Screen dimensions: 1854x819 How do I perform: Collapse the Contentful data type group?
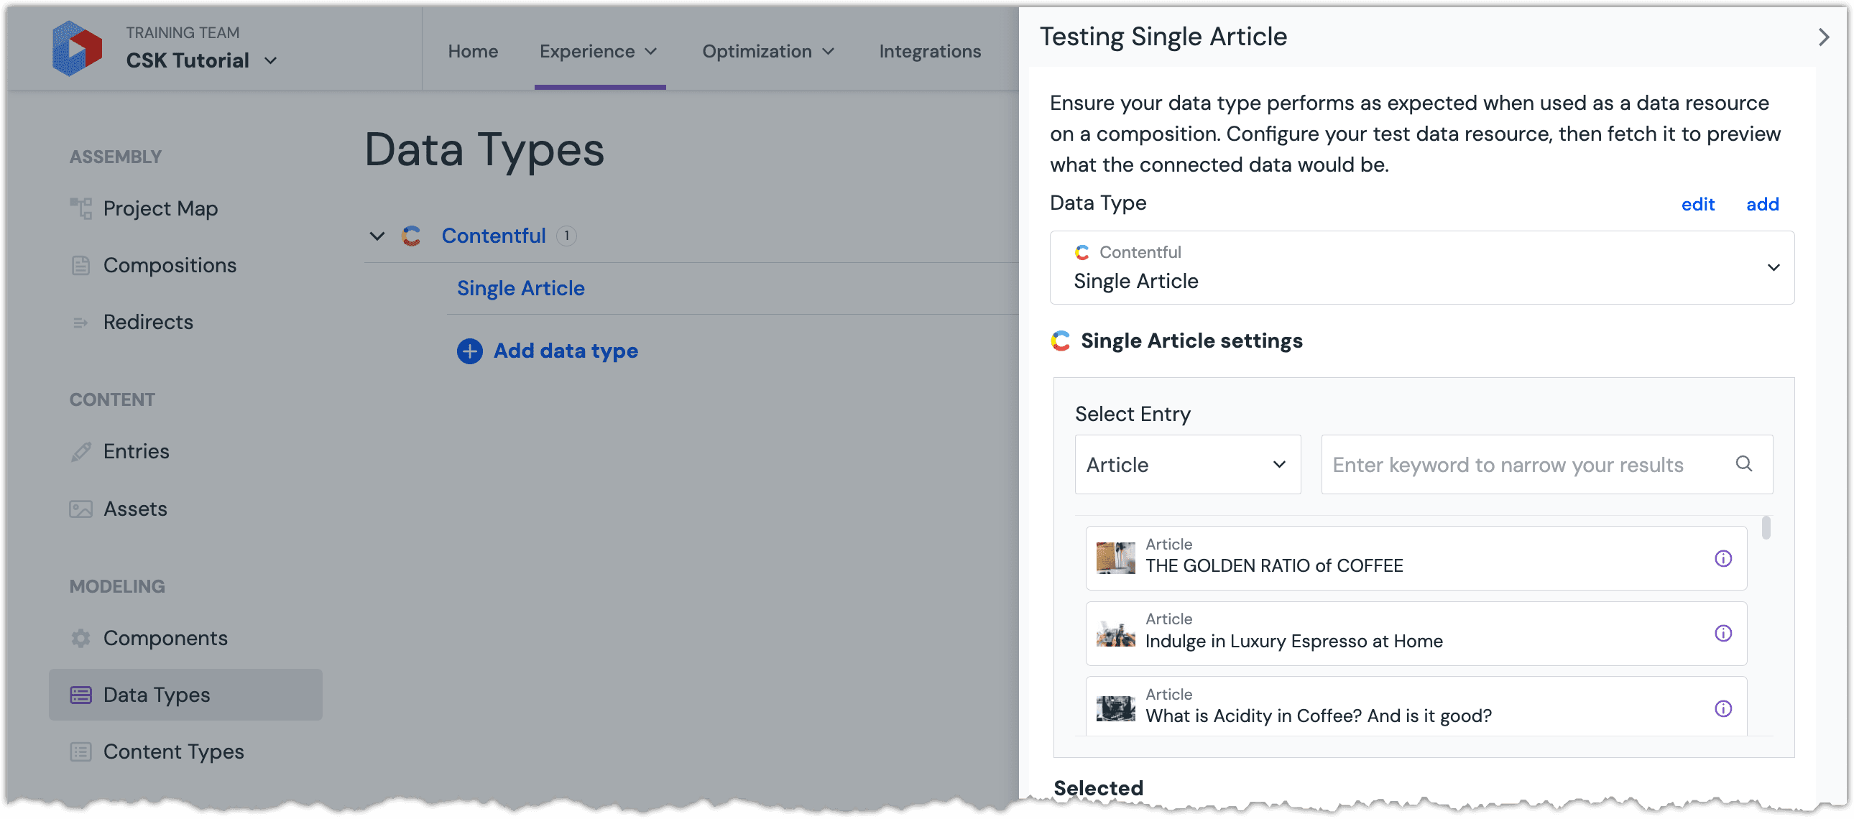tap(376, 235)
